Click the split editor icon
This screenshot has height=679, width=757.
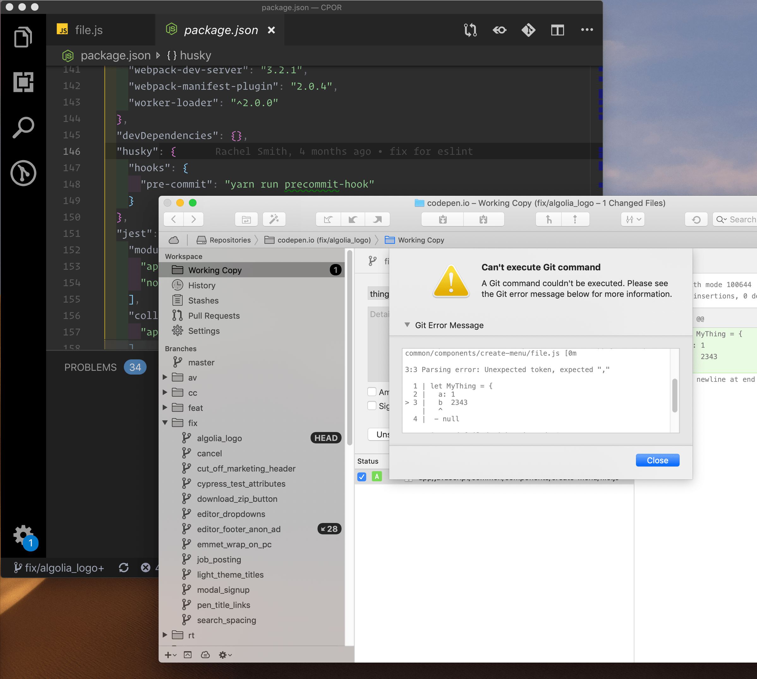[x=557, y=30]
